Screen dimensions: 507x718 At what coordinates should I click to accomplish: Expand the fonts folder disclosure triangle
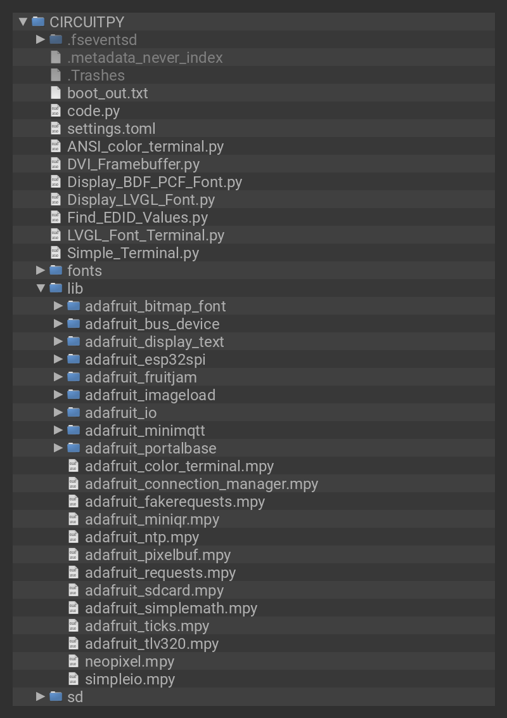click(41, 270)
